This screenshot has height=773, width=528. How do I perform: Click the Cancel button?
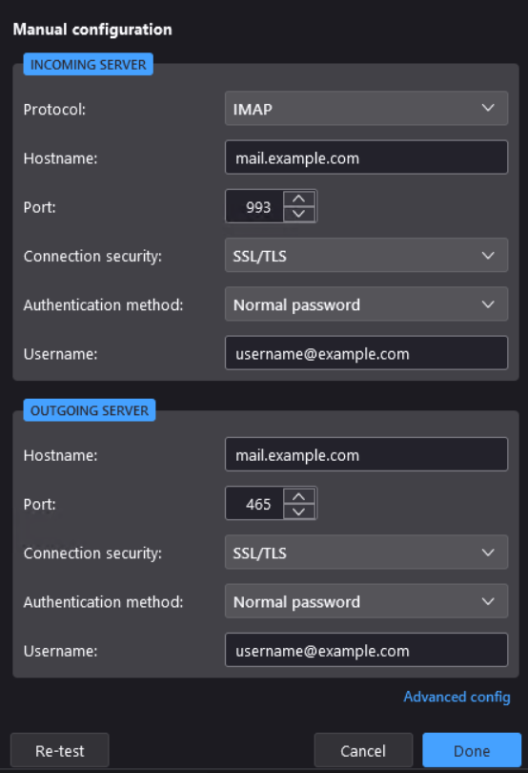[x=363, y=750]
